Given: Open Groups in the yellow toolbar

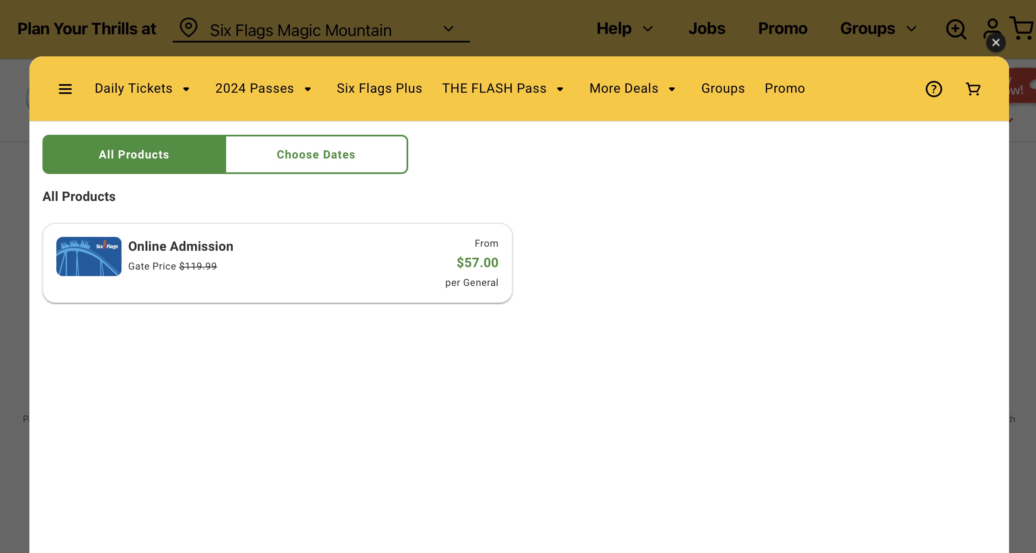Looking at the screenshot, I should tap(723, 88).
